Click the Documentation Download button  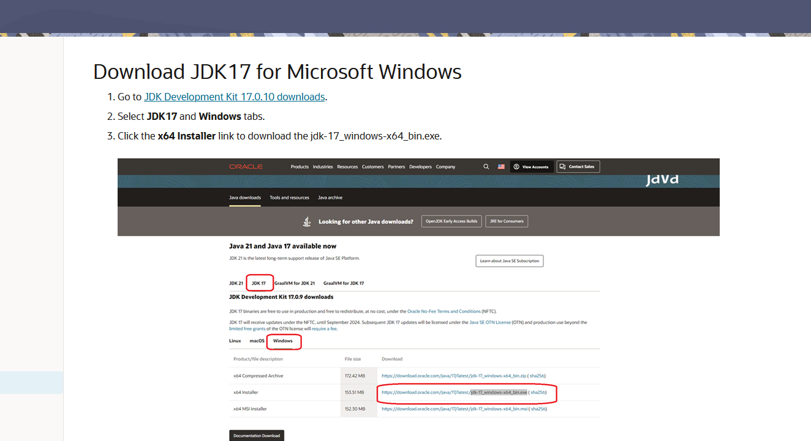257,435
